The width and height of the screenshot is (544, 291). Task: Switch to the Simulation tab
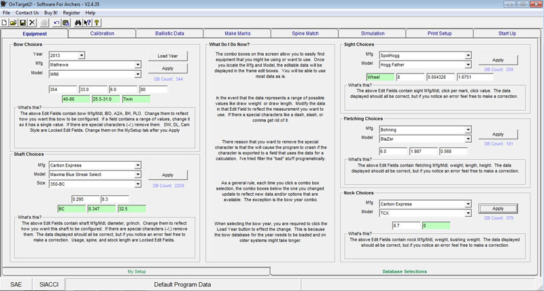click(x=373, y=33)
